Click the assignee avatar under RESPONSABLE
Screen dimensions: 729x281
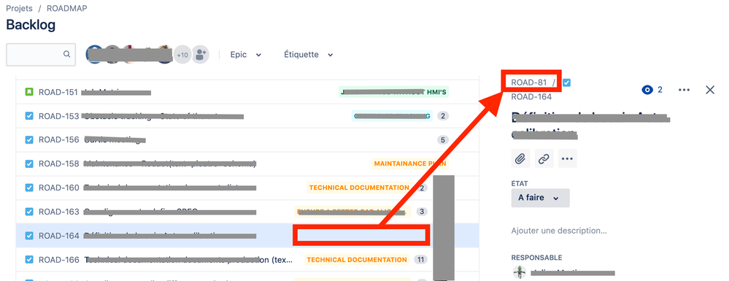click(x=519, y=272)
